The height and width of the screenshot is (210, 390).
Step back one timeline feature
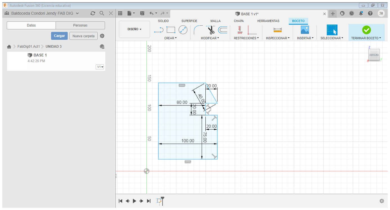click(127, 201)
